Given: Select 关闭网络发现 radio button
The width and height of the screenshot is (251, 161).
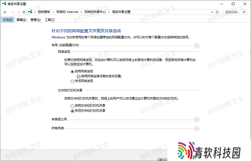Looking at the screenshot, I should pos(72,81).
